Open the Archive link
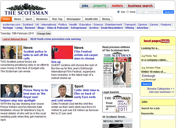177x128 pixels. point(94,28)
